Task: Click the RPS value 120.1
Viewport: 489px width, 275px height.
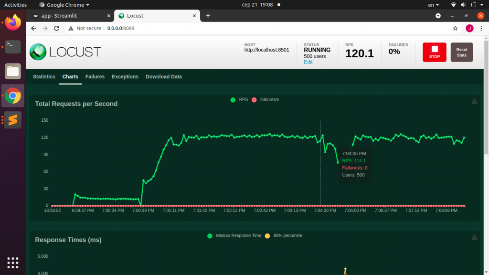Action: point(359,53)
